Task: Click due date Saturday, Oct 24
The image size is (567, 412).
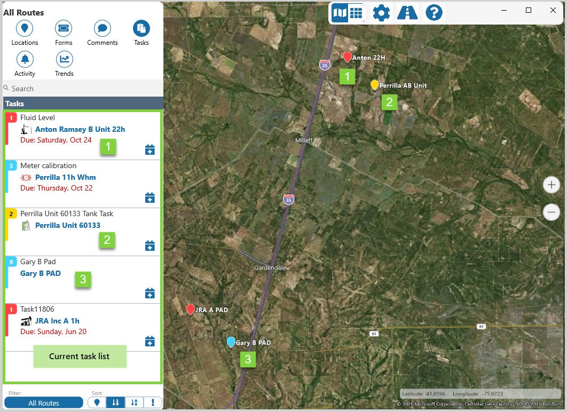Action: (56, 140)
